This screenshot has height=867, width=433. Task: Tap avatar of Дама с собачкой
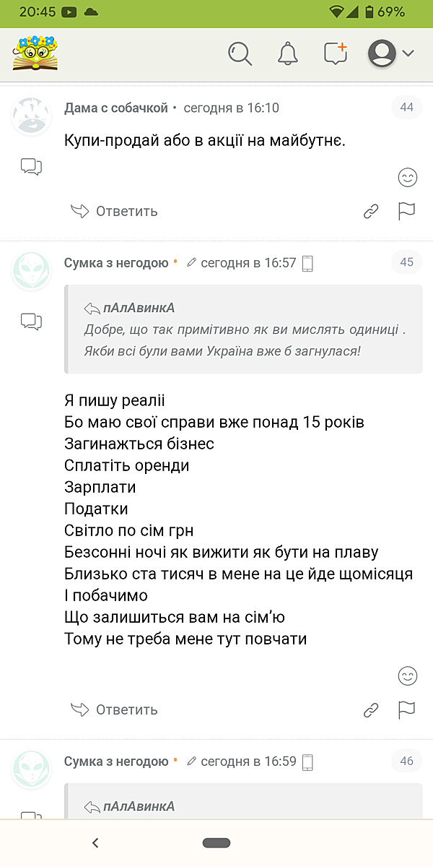[32, 116]
